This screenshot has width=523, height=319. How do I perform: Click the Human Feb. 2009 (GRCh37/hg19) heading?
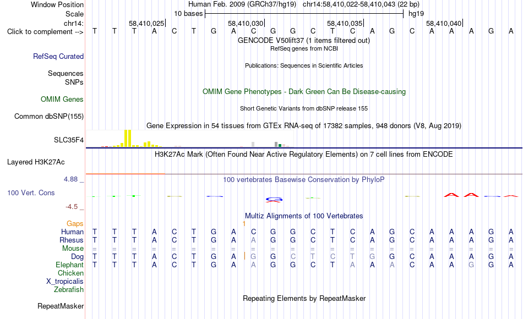click(x=242, y=4)
